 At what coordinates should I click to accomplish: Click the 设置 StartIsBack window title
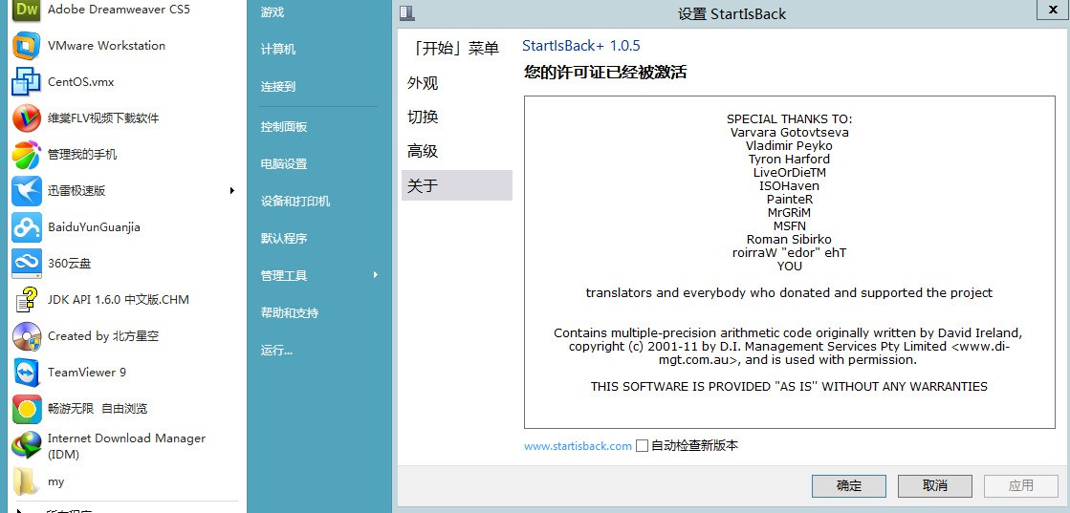732,13
